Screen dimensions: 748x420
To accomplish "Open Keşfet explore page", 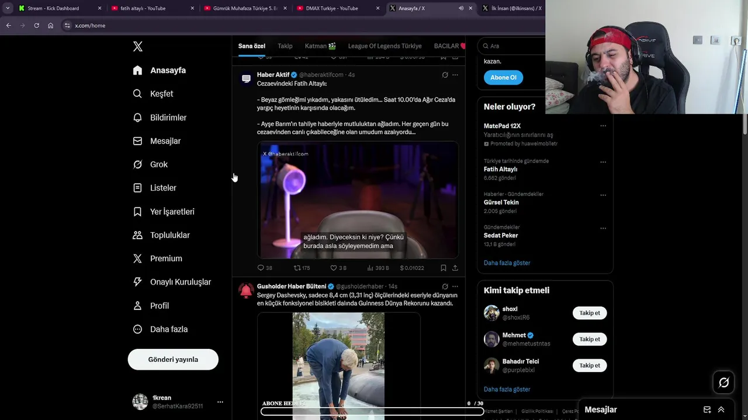I will click(153, 94).
